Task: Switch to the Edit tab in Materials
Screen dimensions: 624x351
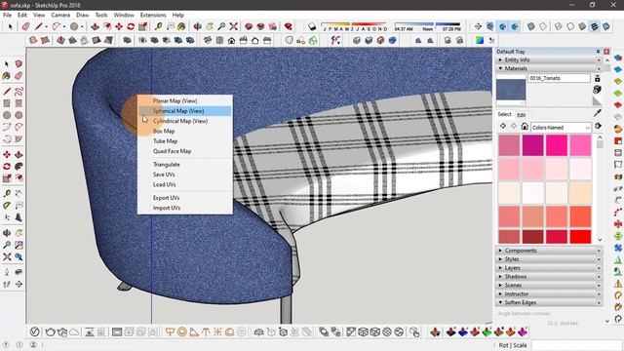Action: pos(521,115)
